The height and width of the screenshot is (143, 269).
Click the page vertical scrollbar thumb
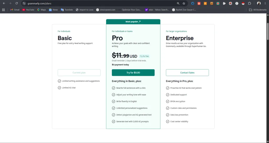pyautogui.click(x=268, y=32)
